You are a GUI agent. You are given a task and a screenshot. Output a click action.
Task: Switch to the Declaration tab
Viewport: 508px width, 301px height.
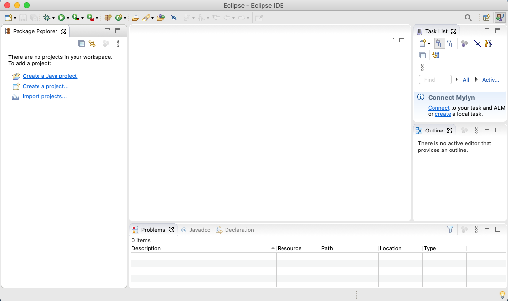tap(235, 230)
